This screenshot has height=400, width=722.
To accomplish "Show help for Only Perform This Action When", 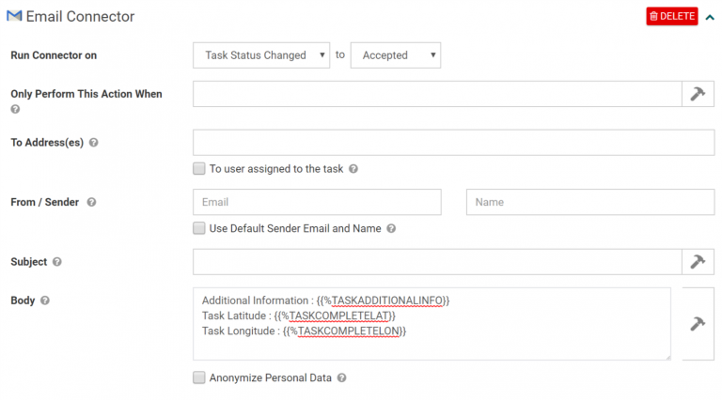I will 15,110.
